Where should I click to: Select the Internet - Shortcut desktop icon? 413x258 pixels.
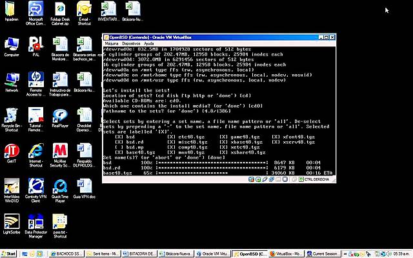point(36,155)
